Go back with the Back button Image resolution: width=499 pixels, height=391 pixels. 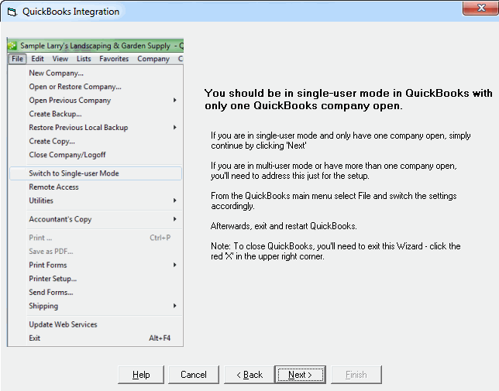click(250, 375)
